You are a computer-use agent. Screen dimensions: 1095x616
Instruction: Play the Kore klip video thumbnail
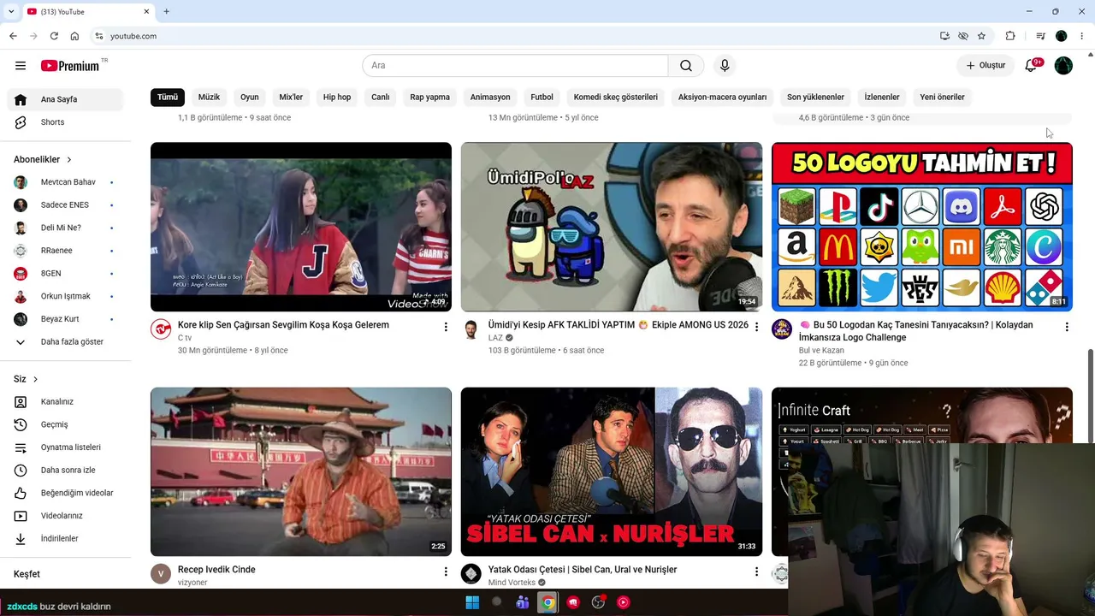pos(301,227)
